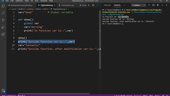Switch to 10globalstmt.py tab

pyautogui.click(x=47, y=5)
